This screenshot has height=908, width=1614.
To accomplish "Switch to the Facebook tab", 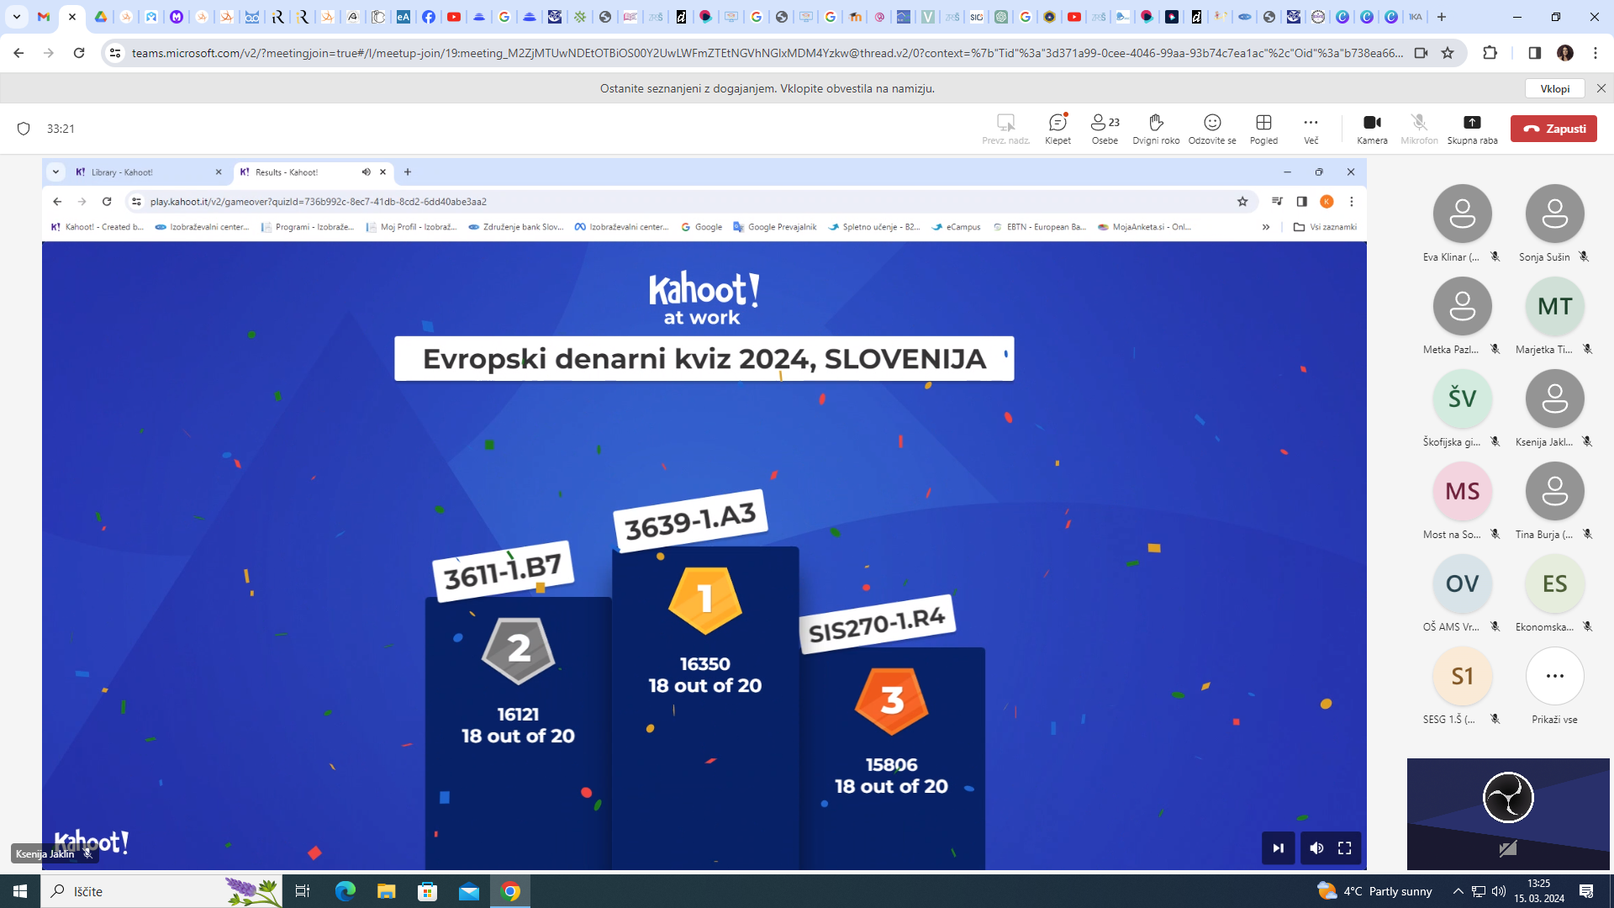I will pyautogui.click(x=429, y=17).
